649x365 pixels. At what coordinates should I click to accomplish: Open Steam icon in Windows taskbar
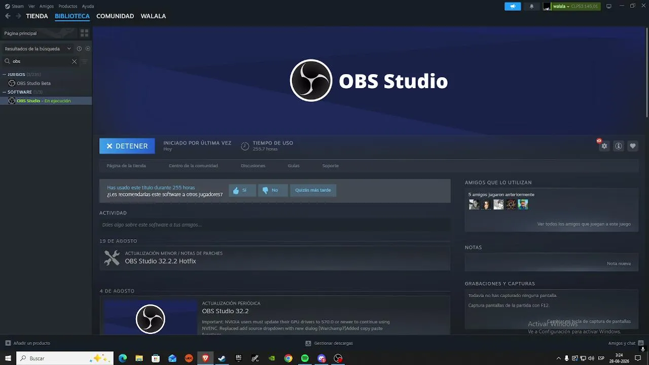click(222, 358)
